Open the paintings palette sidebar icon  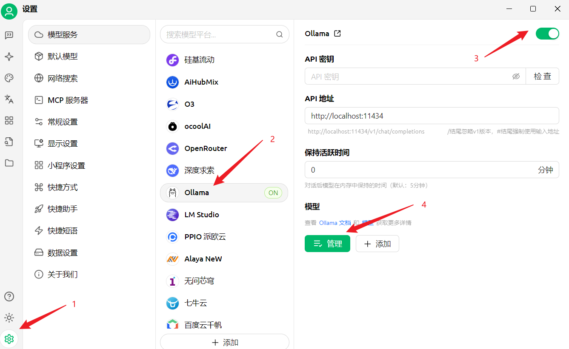[x=9, y=78]
